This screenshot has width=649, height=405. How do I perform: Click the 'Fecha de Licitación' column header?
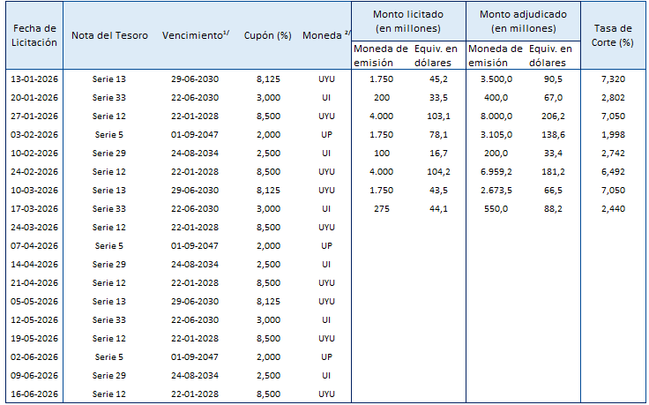(x=34, y=35)
